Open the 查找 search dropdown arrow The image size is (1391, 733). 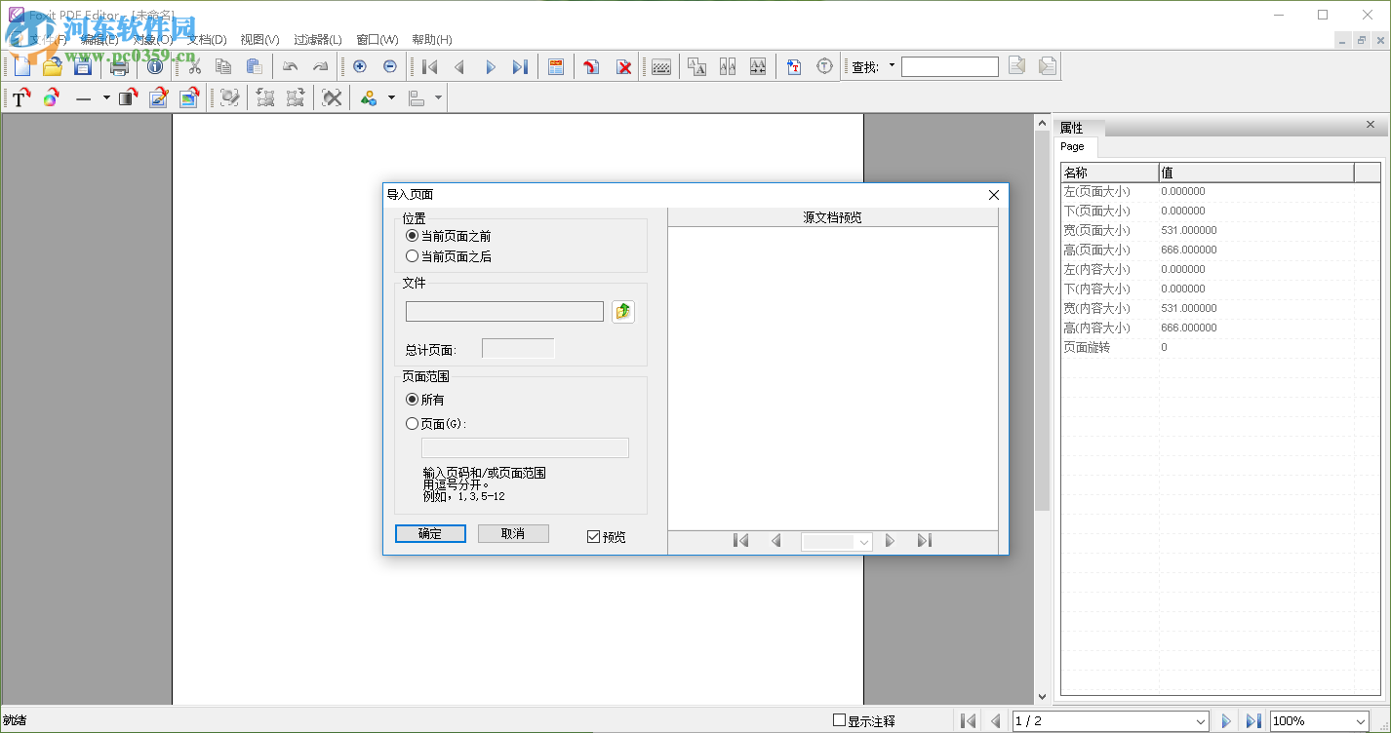coord(891,66)
